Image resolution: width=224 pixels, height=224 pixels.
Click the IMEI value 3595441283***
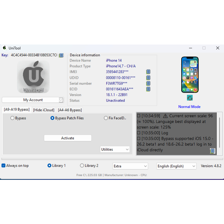[x=117, y=72]
